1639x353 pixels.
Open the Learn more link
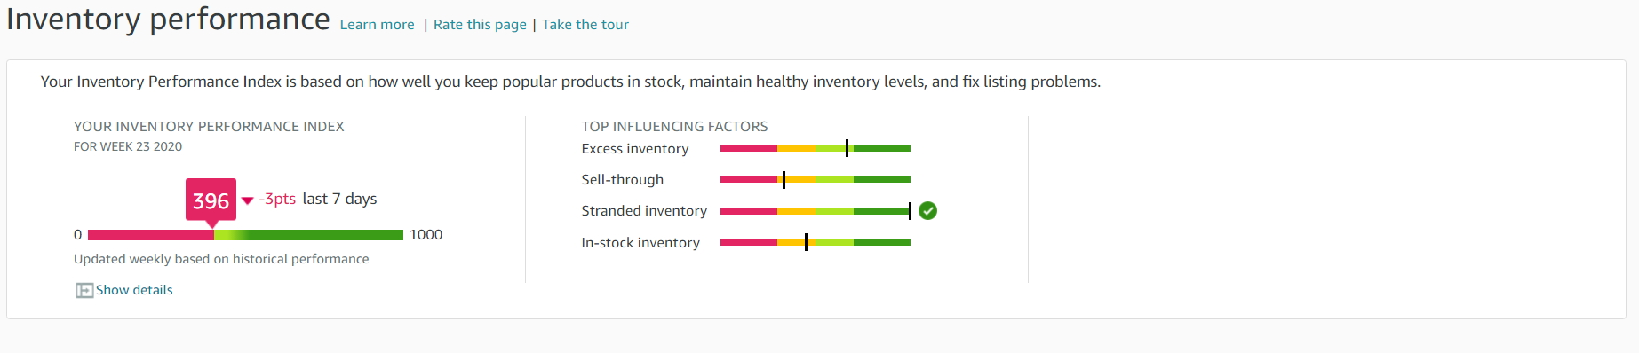click(377, 25)
